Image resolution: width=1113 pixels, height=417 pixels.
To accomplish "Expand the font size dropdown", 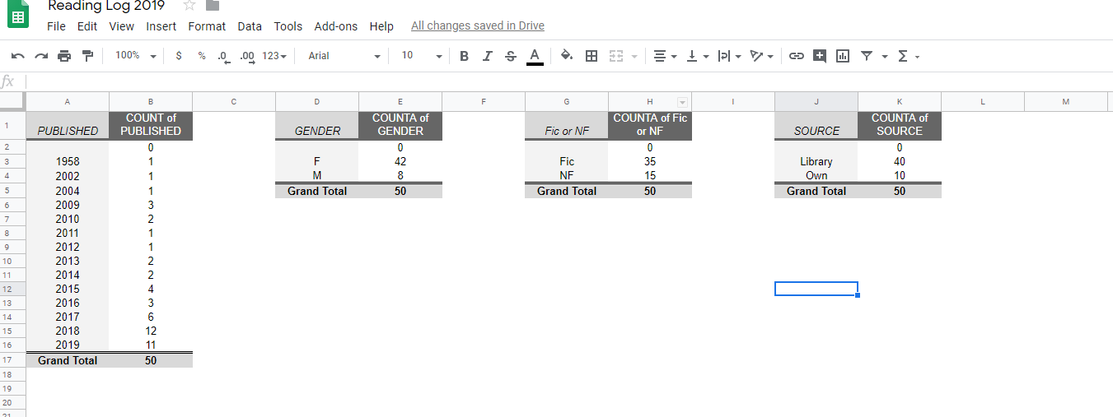I will pos(421,56).
